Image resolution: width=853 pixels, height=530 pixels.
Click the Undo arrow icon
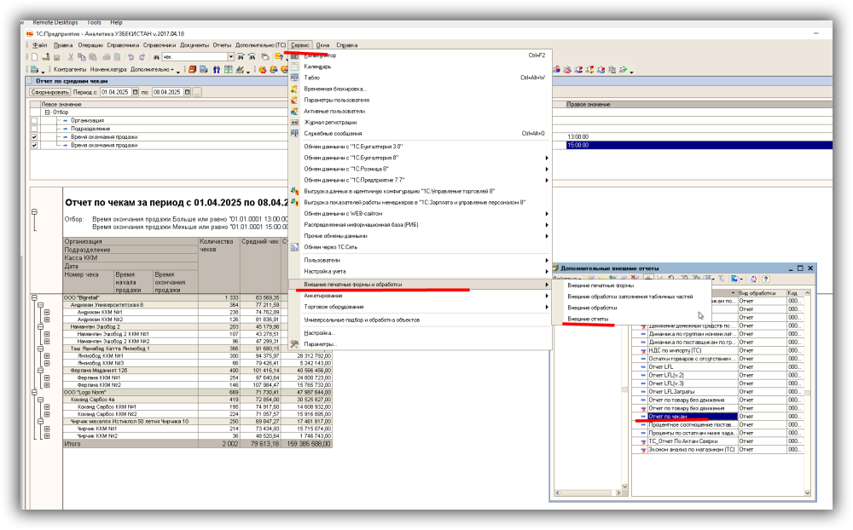pos(131,56)
